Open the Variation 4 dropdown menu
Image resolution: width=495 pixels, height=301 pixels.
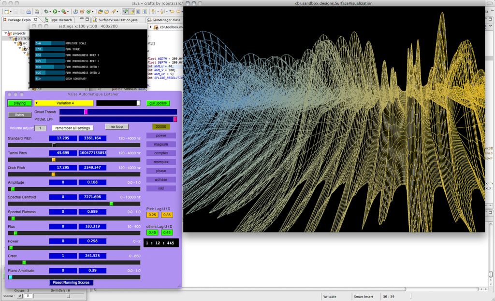pos(64,103)
